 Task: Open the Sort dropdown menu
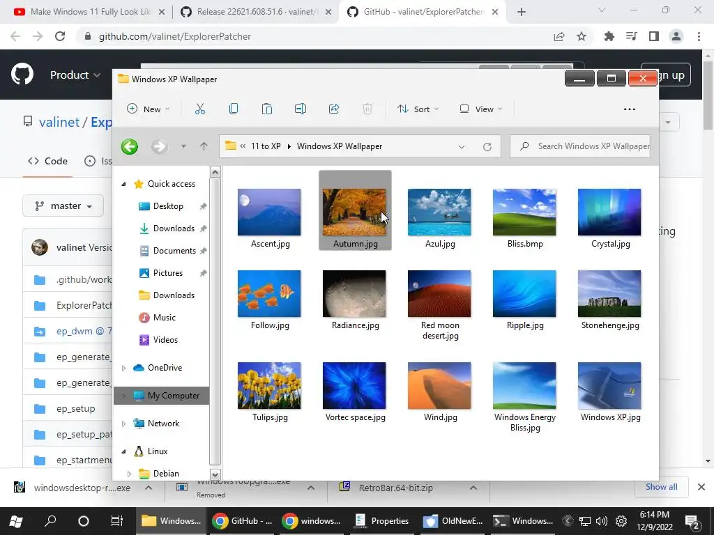click(x=418, y=109)
